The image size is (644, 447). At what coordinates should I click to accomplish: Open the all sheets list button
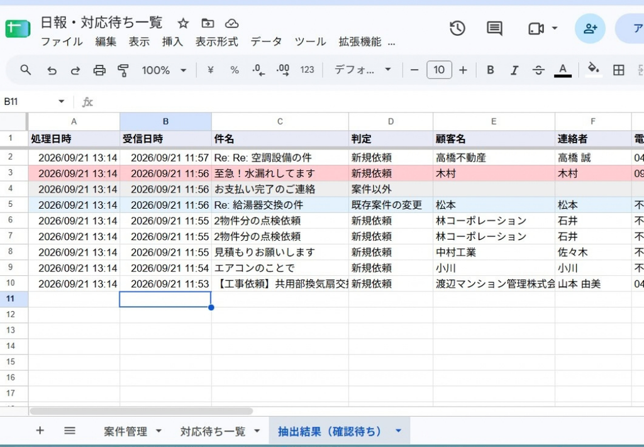click(70, 431)
